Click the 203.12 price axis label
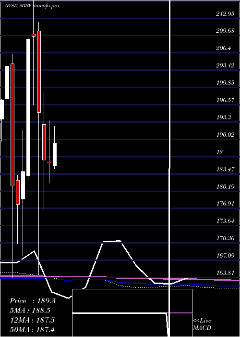 tap(225, 65)
